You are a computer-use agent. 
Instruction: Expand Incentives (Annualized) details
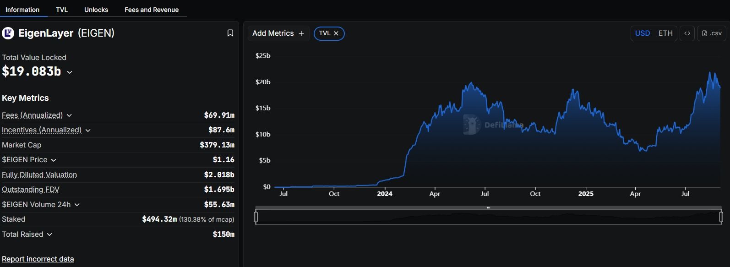click(x=88, y=131)
